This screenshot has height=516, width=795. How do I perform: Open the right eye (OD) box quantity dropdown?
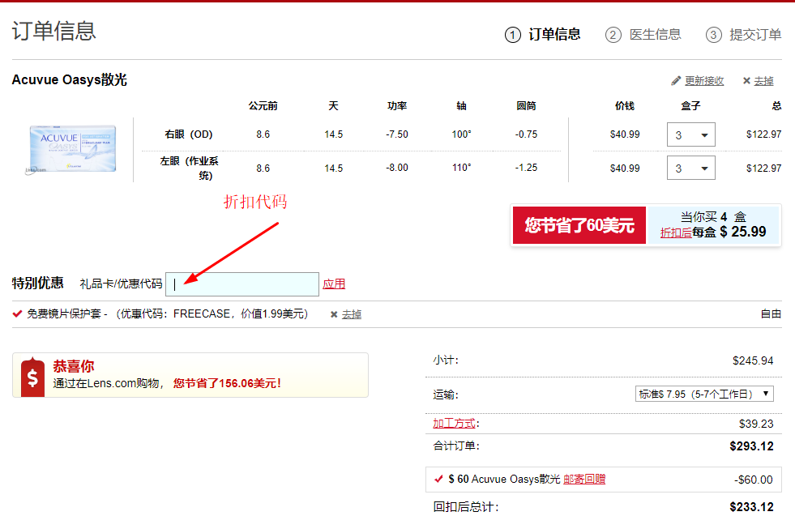pos(690,134)
